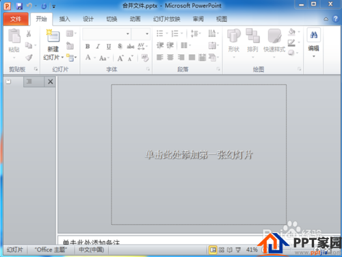Switch to the View tab
The height and width of the screenshot is (257, 342).
tap(222, 19)
